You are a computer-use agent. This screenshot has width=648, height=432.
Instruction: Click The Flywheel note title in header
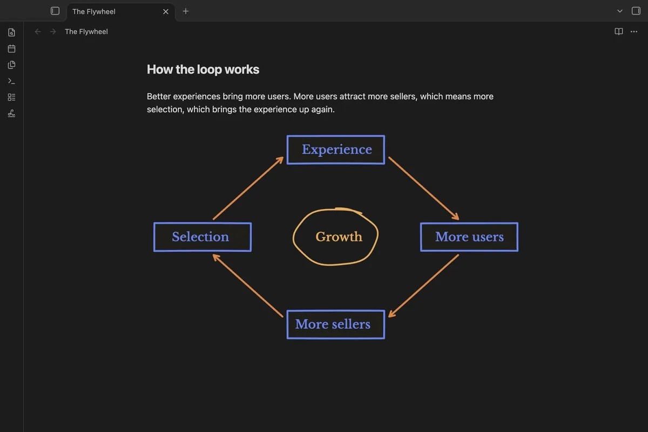click(86, 31)
